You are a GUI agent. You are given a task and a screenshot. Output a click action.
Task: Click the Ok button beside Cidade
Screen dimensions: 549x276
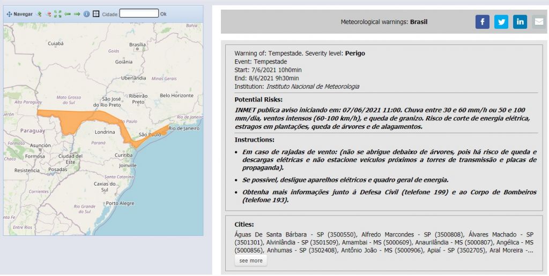tap(163, 14)
